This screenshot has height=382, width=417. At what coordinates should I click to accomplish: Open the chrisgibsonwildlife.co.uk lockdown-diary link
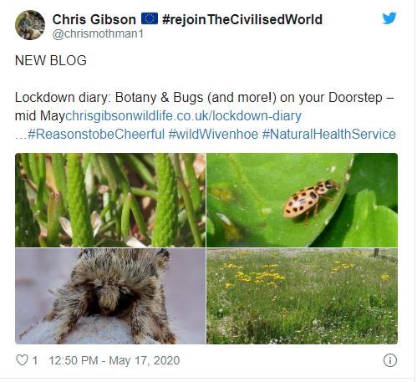coord(183,115)
